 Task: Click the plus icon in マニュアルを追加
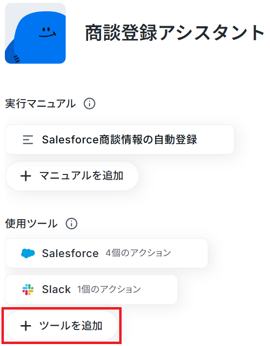coord(26,176)
